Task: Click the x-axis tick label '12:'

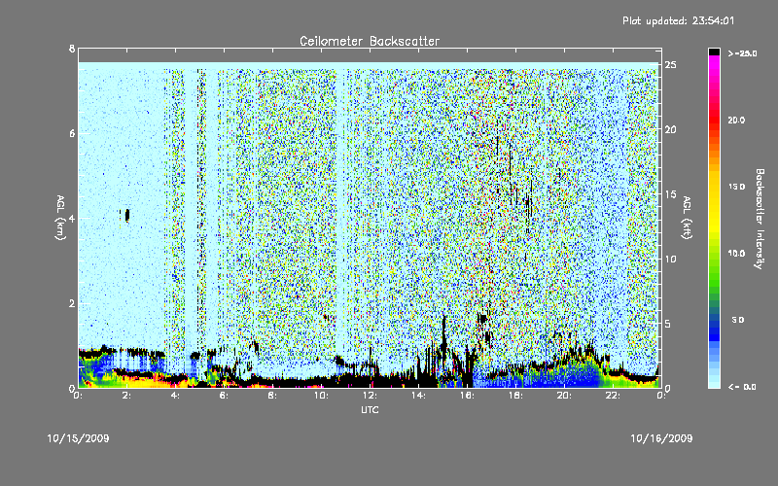Action: click(370, 396)
